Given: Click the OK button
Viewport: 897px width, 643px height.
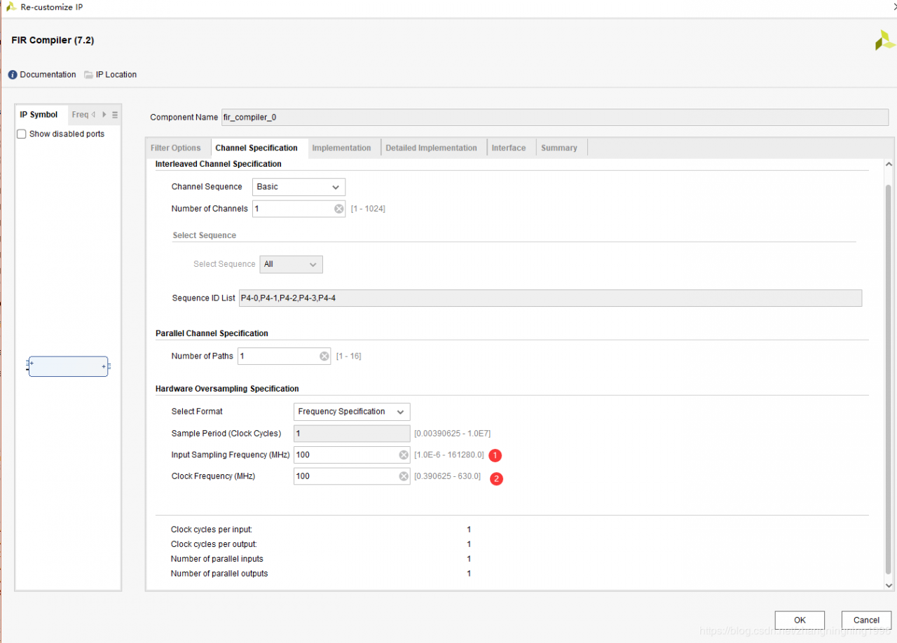Looking at the screenshot, I should [x=800, y=620].
